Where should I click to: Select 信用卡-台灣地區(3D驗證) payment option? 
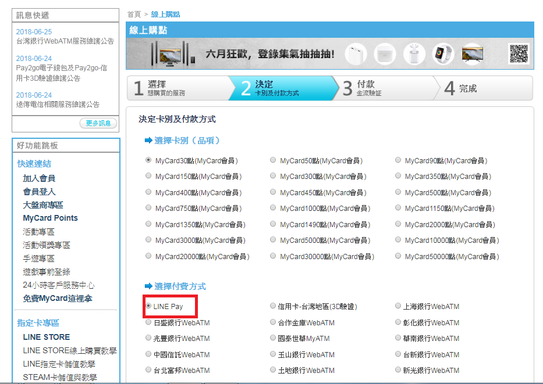tap(273, 306)
